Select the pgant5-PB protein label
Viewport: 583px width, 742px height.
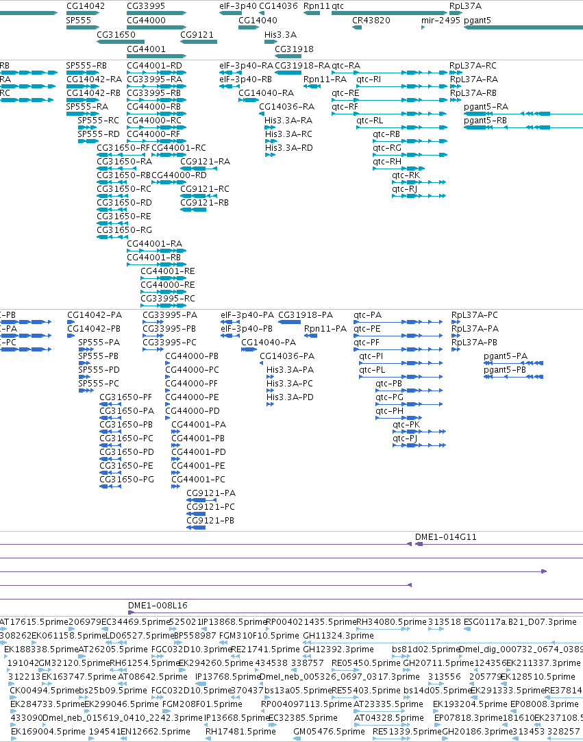[505, 369]
